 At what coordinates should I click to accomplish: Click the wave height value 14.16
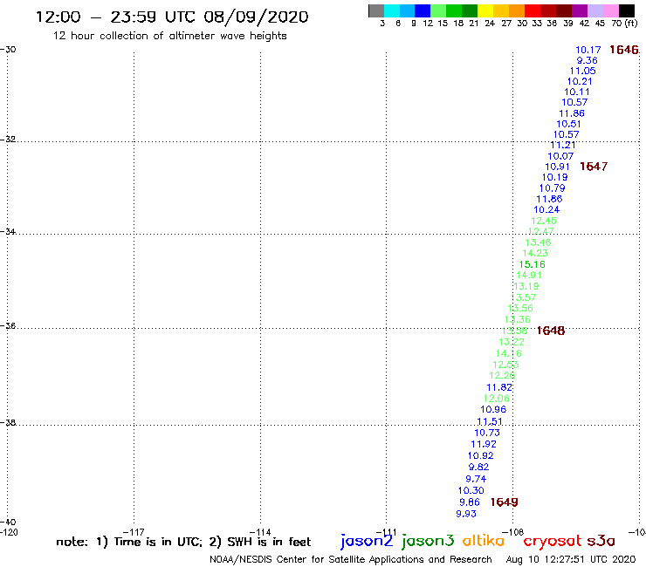click(508, 353)
